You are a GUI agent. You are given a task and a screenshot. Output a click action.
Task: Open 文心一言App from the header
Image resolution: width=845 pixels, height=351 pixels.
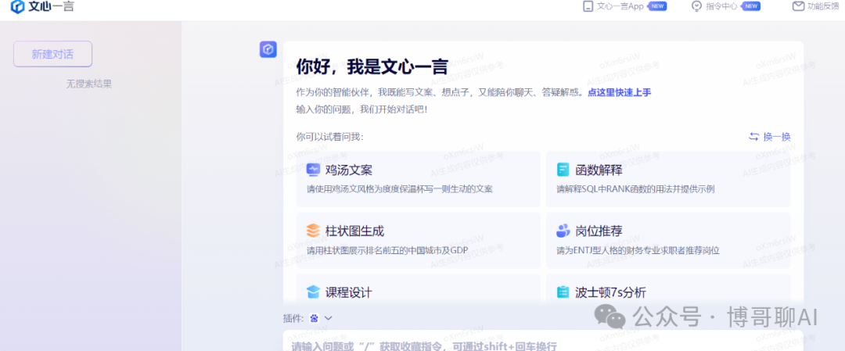[620, 6]
